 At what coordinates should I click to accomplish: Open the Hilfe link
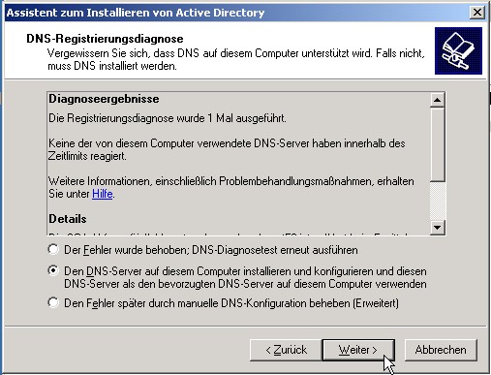103,194
